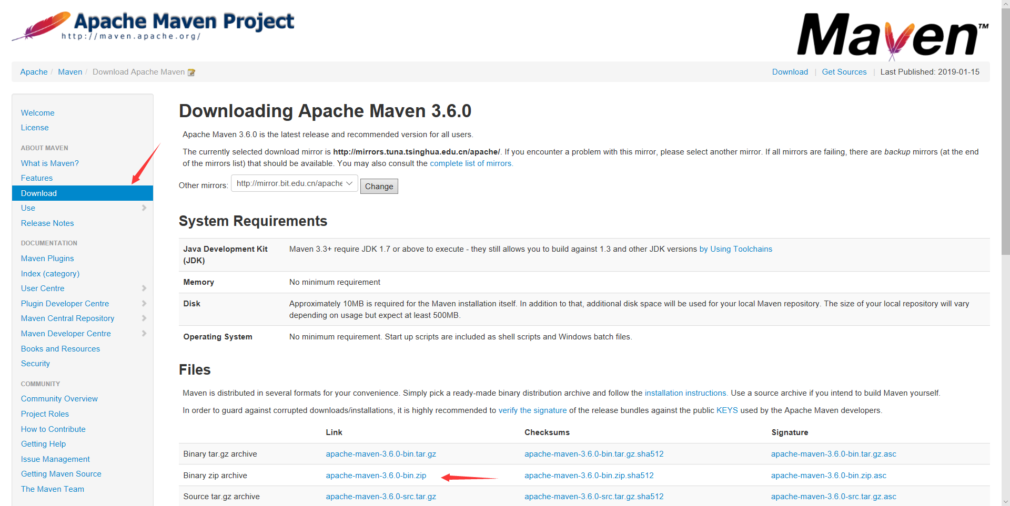
Task: Open The Maven Team sidebar link
Action: [53, 489]
